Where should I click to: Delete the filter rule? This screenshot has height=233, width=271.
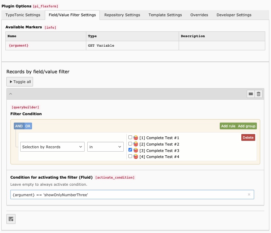248,138
